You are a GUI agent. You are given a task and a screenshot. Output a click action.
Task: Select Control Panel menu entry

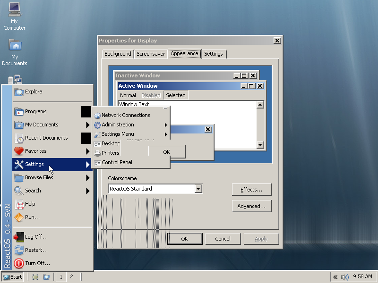(x=131, y=162)
